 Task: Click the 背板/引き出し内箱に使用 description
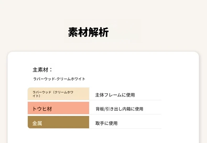[x=119, y=109]
